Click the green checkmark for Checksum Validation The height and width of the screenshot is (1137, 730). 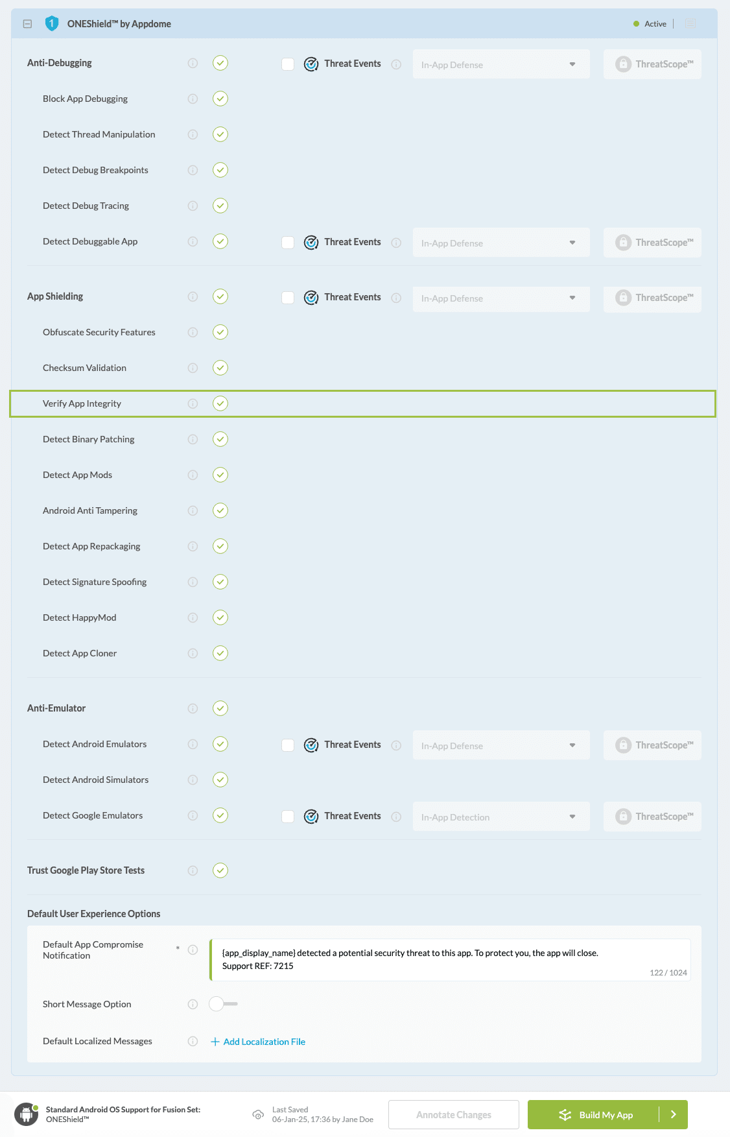pyautogui.click(x=220, y=368)
